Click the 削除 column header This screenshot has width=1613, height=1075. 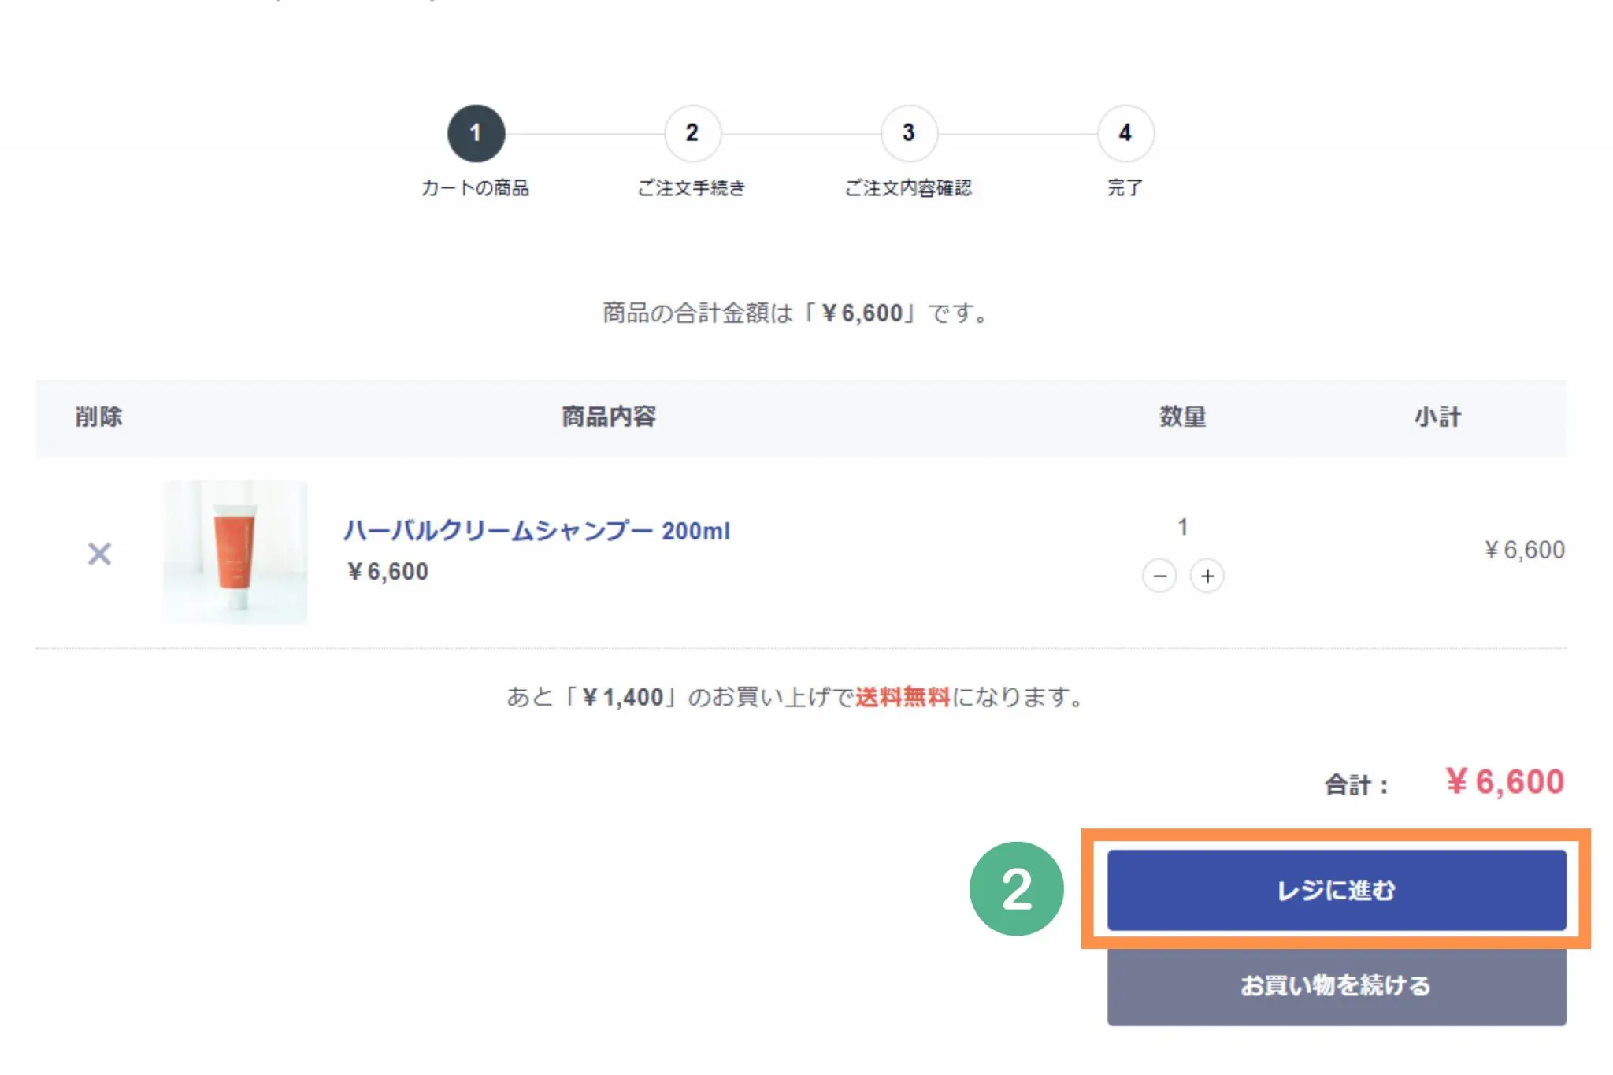click(98, 417)
